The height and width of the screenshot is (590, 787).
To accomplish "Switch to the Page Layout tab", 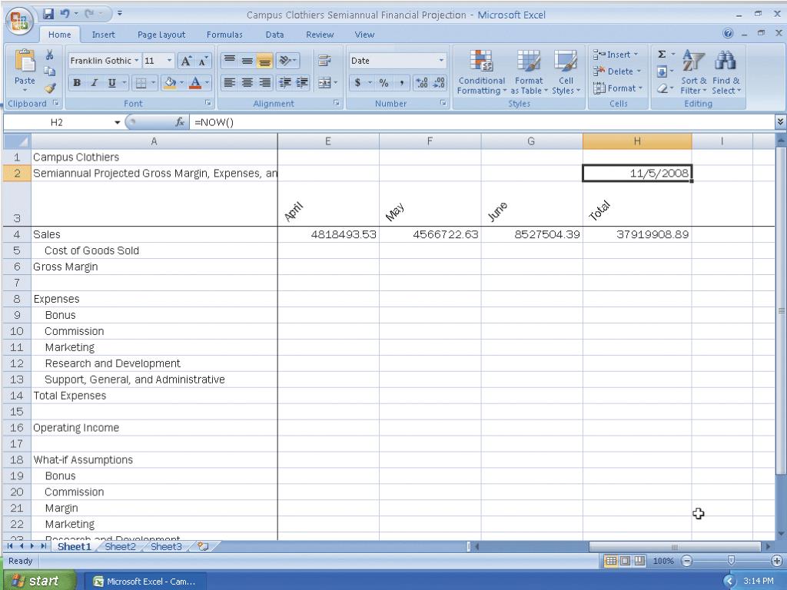I will [x=161, y=34].
